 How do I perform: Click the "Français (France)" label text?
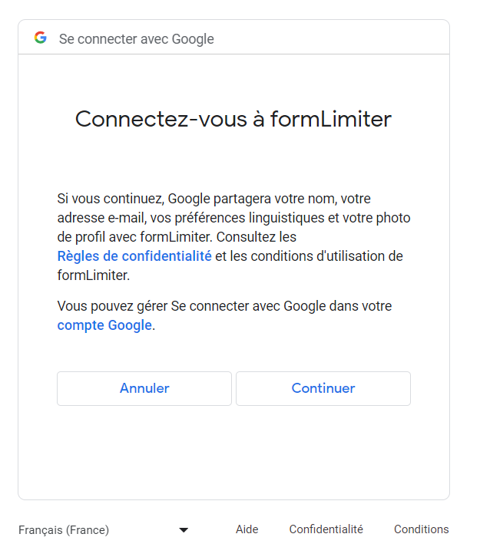(64, 530)
